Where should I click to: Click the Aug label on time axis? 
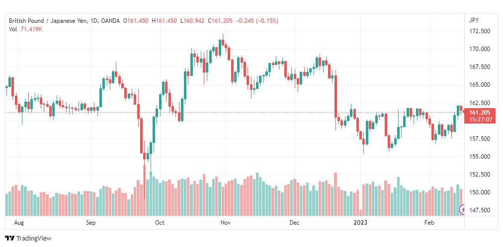point(19,223)
